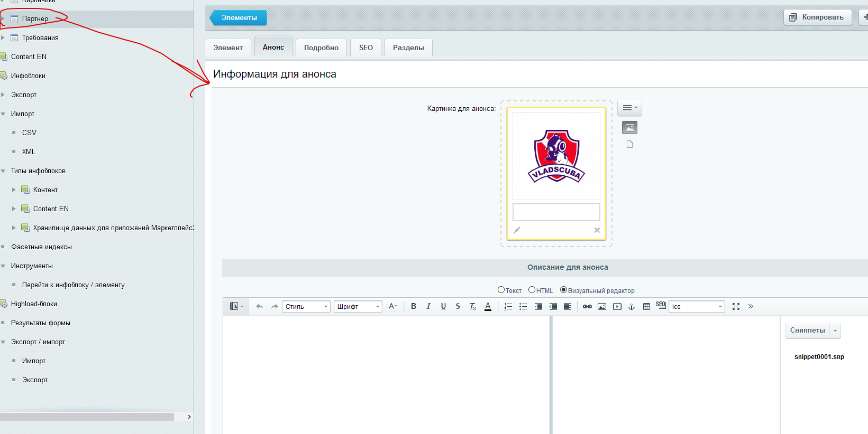
Task: Click the SEO toolbar icon
Action: point(661,305)
